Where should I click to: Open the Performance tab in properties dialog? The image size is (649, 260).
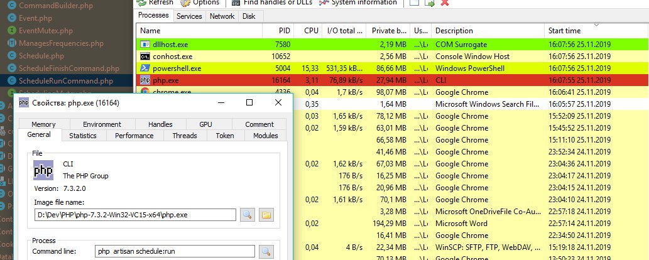134,136
